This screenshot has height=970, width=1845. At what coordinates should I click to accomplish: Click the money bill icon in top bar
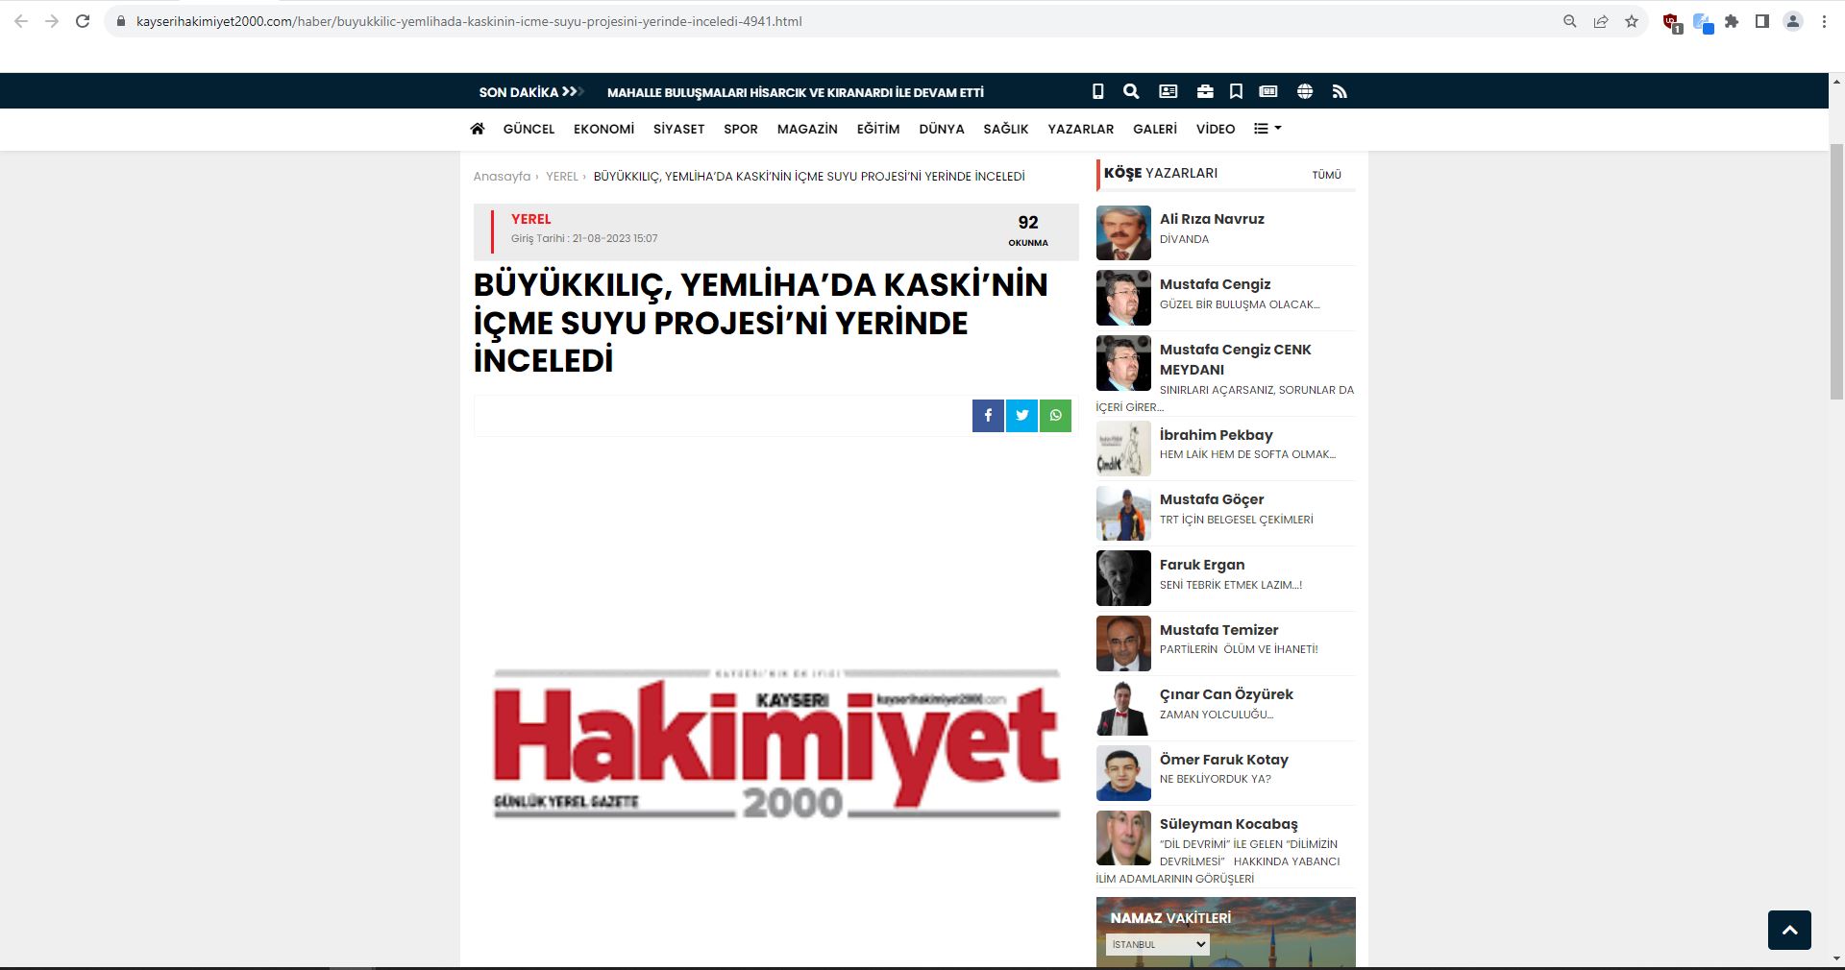tap(1268, 91)
